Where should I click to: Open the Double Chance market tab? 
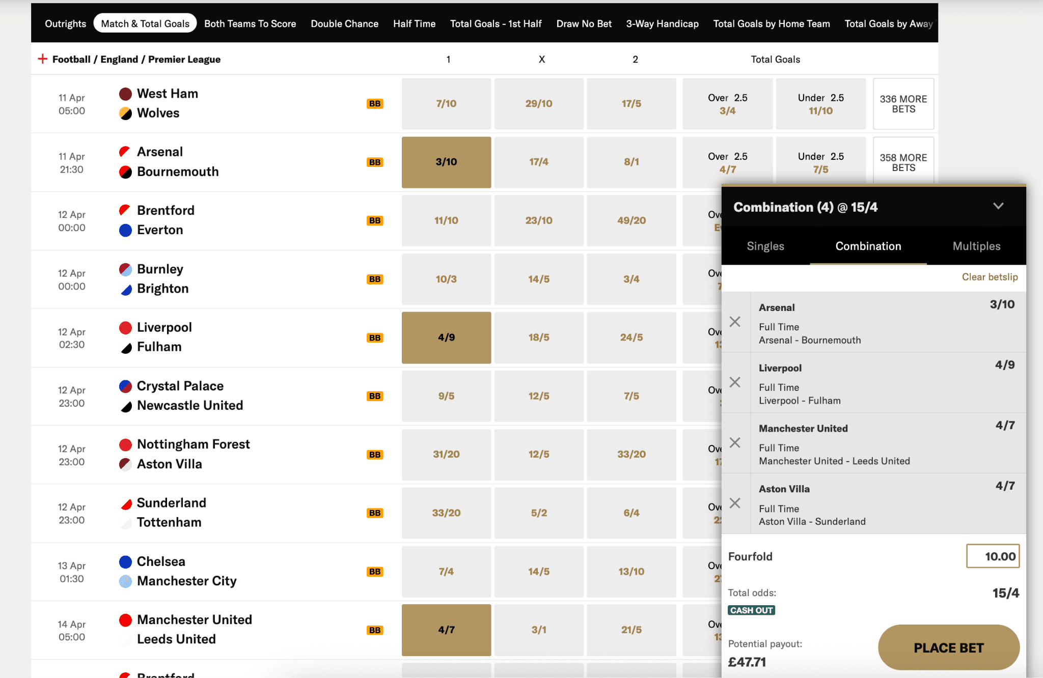(344, 23)
